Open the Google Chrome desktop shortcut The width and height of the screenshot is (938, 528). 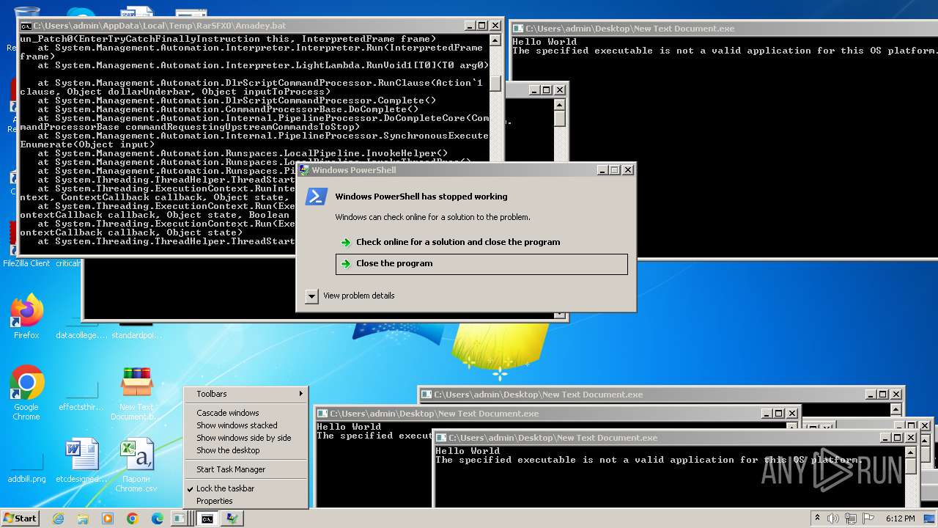click(26, 393)
